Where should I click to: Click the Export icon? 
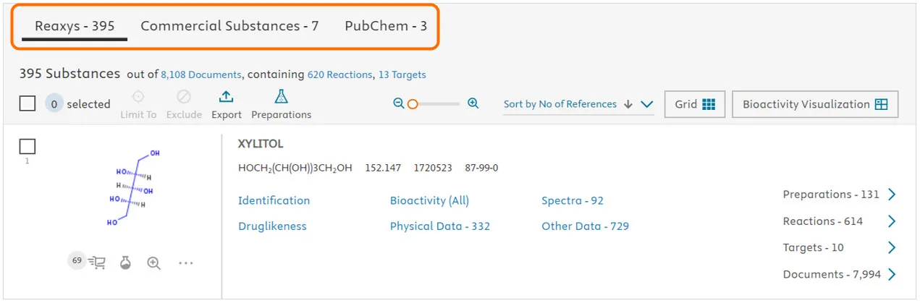point(226,98)
